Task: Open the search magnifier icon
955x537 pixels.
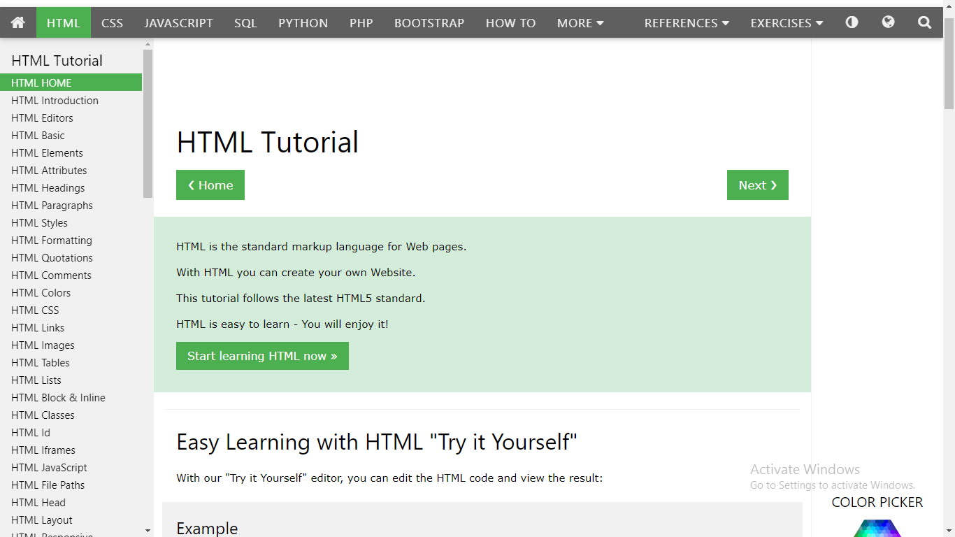Action: click(924, 22)
